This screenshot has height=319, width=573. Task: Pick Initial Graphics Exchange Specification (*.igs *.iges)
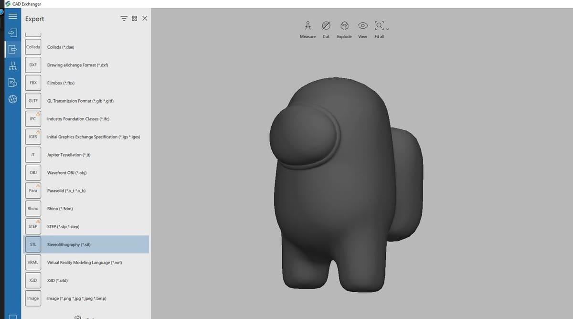pyautogui.click(x=86, y=137)
